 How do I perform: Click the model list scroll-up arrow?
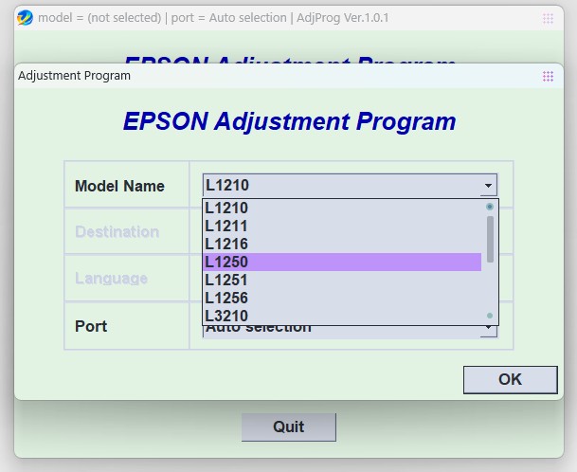490,207
